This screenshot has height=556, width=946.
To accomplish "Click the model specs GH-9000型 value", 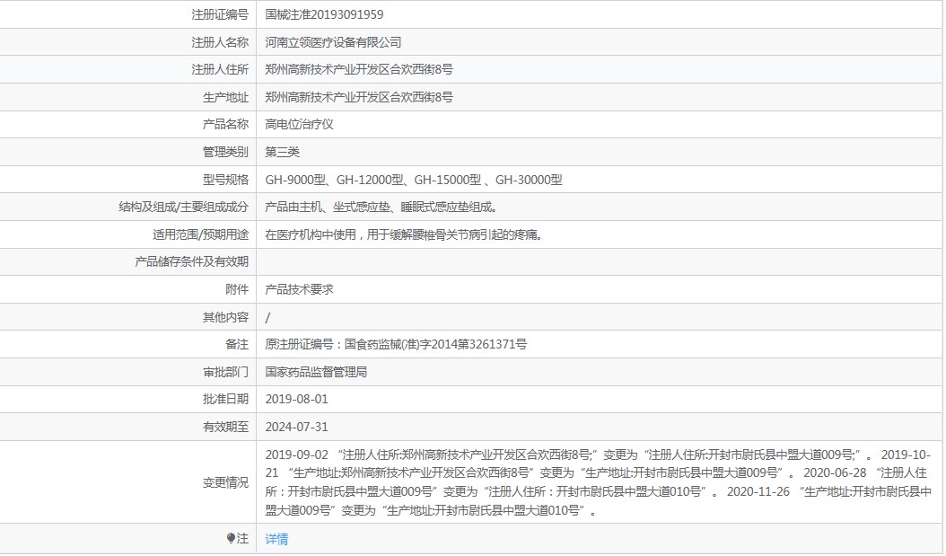I will (295, 180).
